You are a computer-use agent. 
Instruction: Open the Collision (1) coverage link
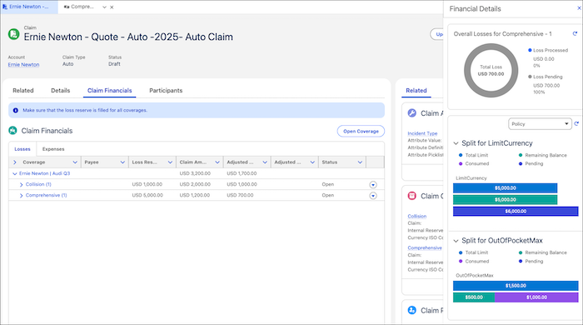(x=38, y=184)
